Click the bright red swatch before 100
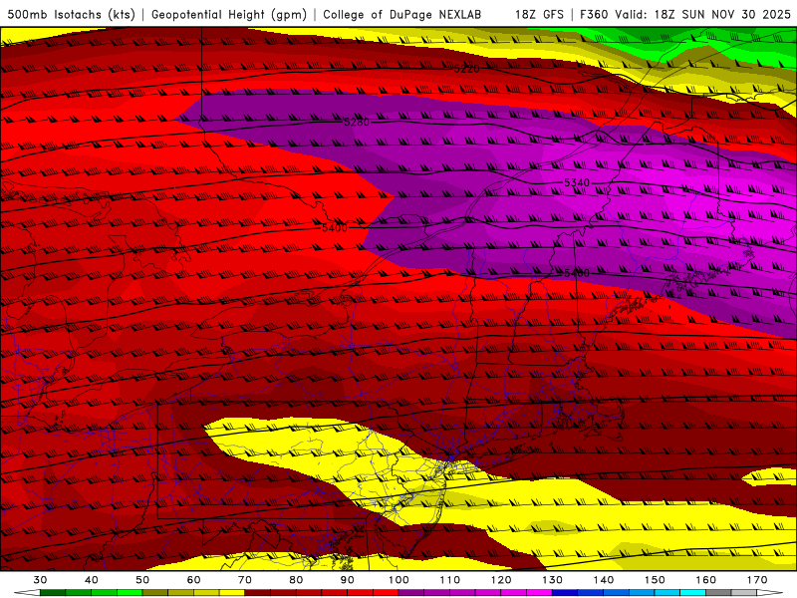797x598 pixels. point(386,593)
